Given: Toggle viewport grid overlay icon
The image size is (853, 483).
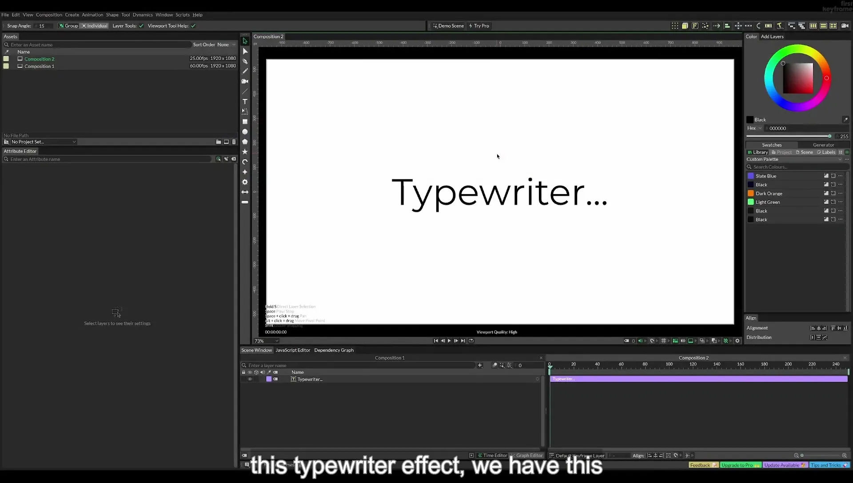Looking at the screenshot, I should [x=664, y=341].
